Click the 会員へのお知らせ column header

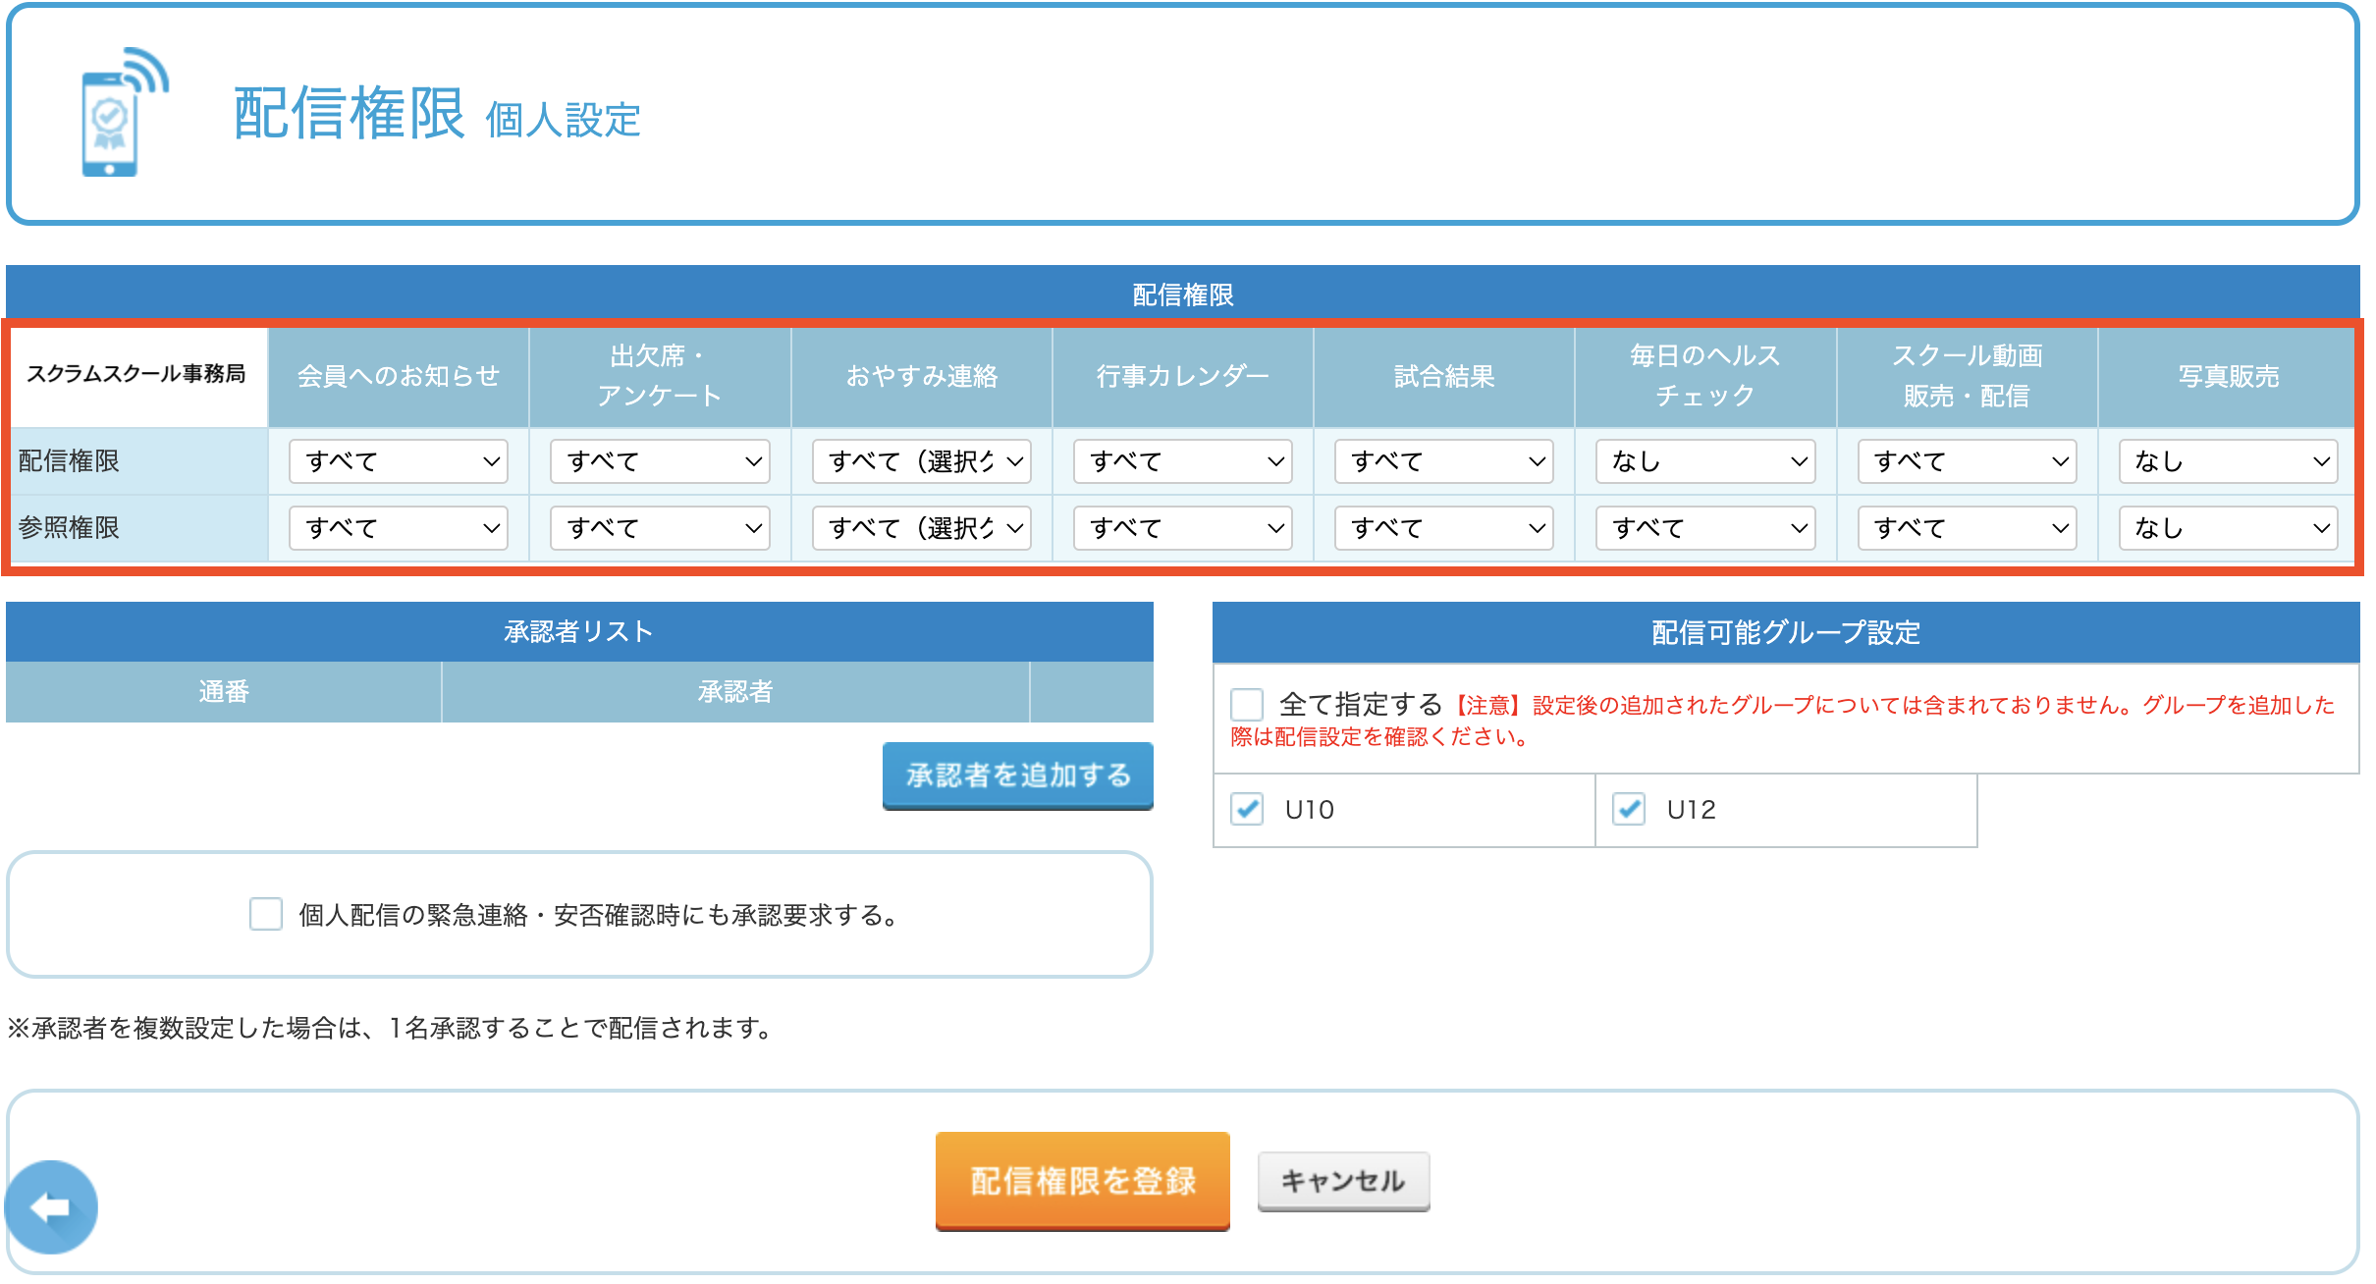(399, 377)
